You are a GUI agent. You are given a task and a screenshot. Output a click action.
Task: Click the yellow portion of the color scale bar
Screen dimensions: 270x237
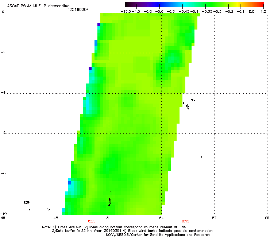(239, 5)
